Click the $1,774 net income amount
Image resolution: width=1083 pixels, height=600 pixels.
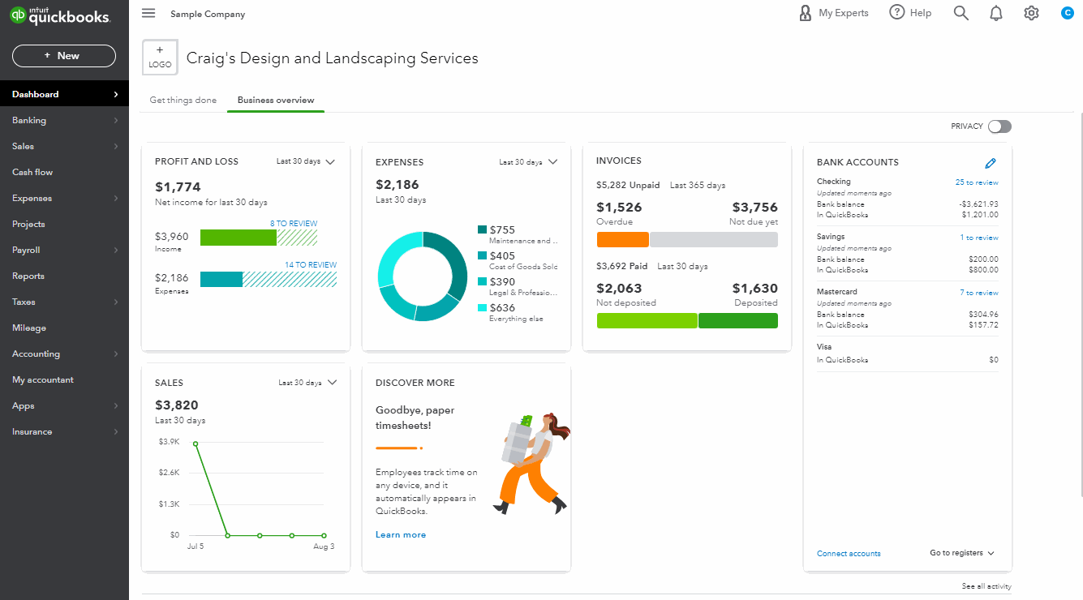178,187
